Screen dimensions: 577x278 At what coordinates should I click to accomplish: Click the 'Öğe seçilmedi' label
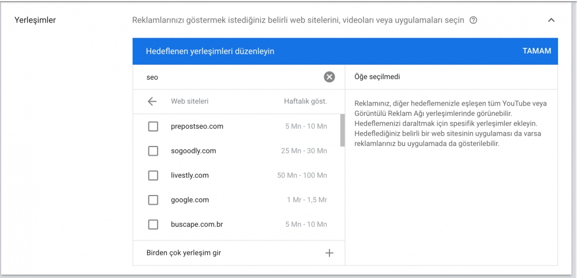377,77
